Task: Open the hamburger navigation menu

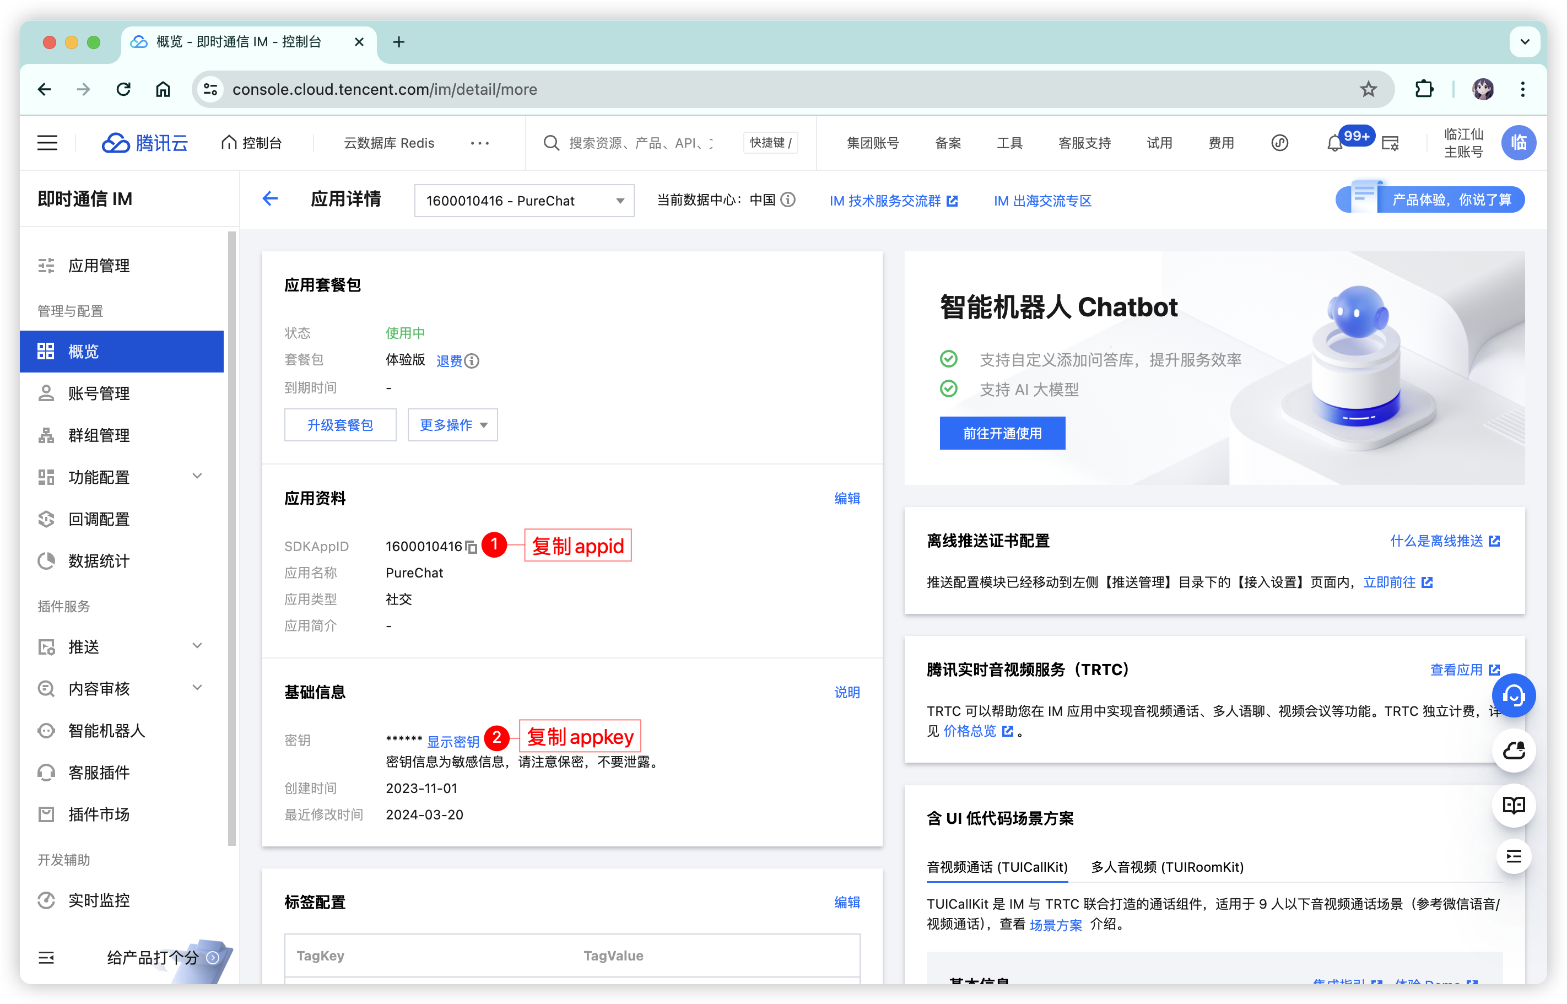Action: [x=47, y=143]
